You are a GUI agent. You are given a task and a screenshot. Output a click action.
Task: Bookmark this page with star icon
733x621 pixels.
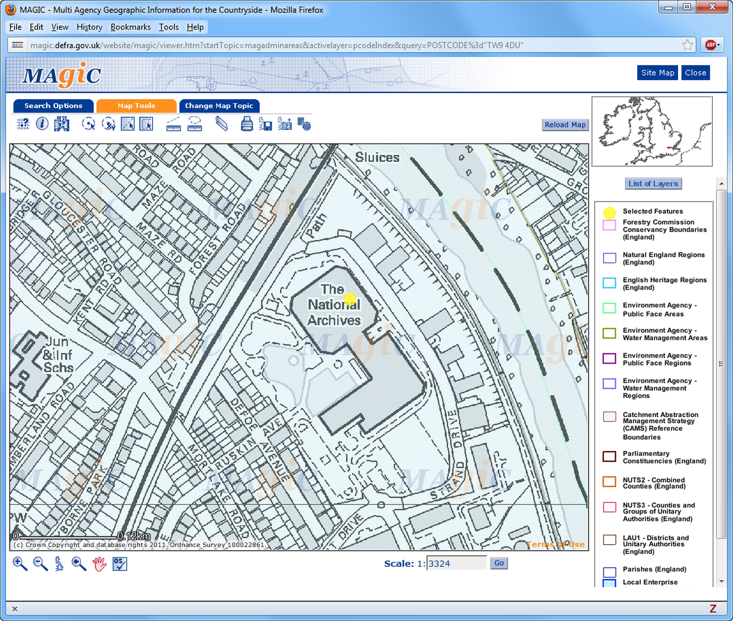(687, 45)
